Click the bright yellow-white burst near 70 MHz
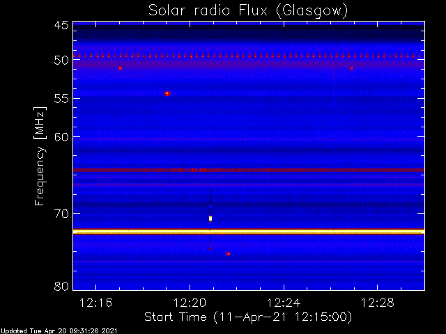 [210, 218]
